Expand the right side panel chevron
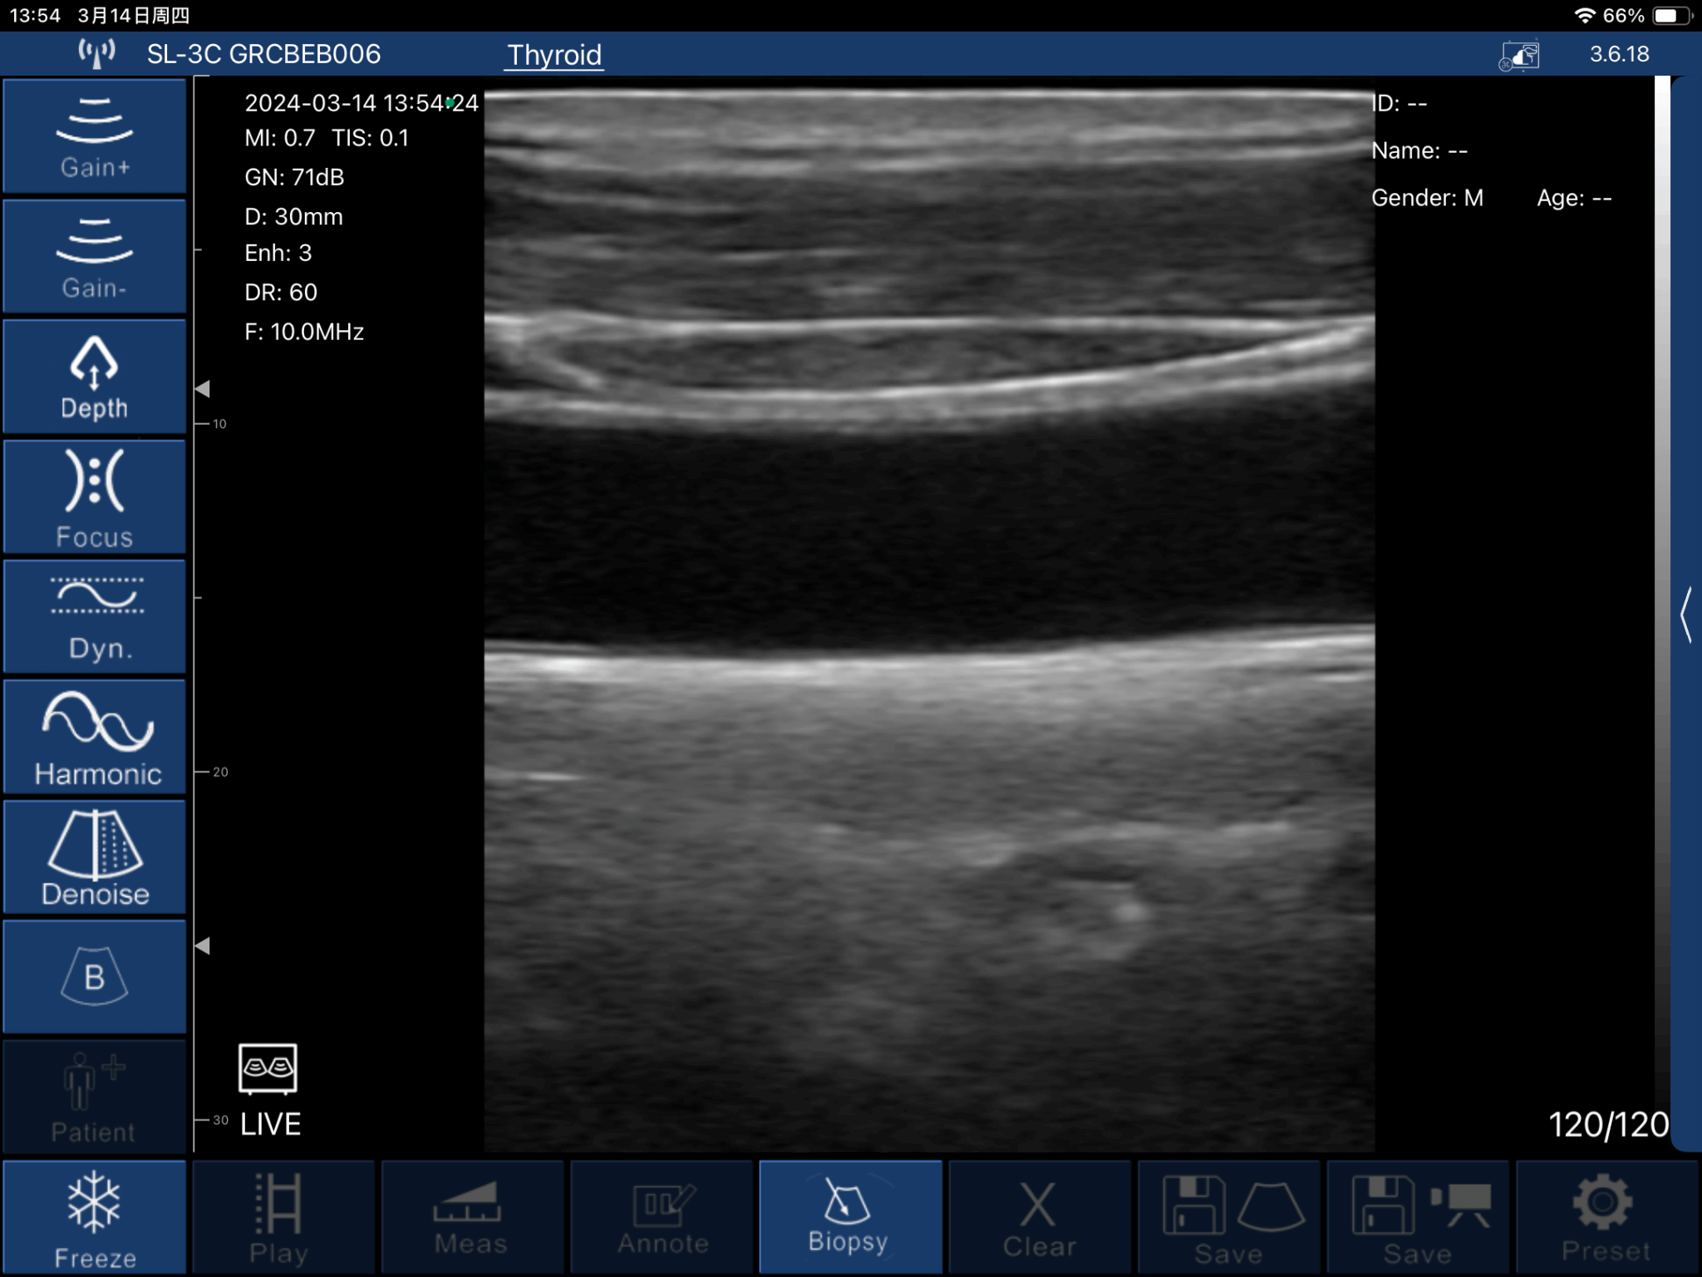 click(x=1687, y=615)
